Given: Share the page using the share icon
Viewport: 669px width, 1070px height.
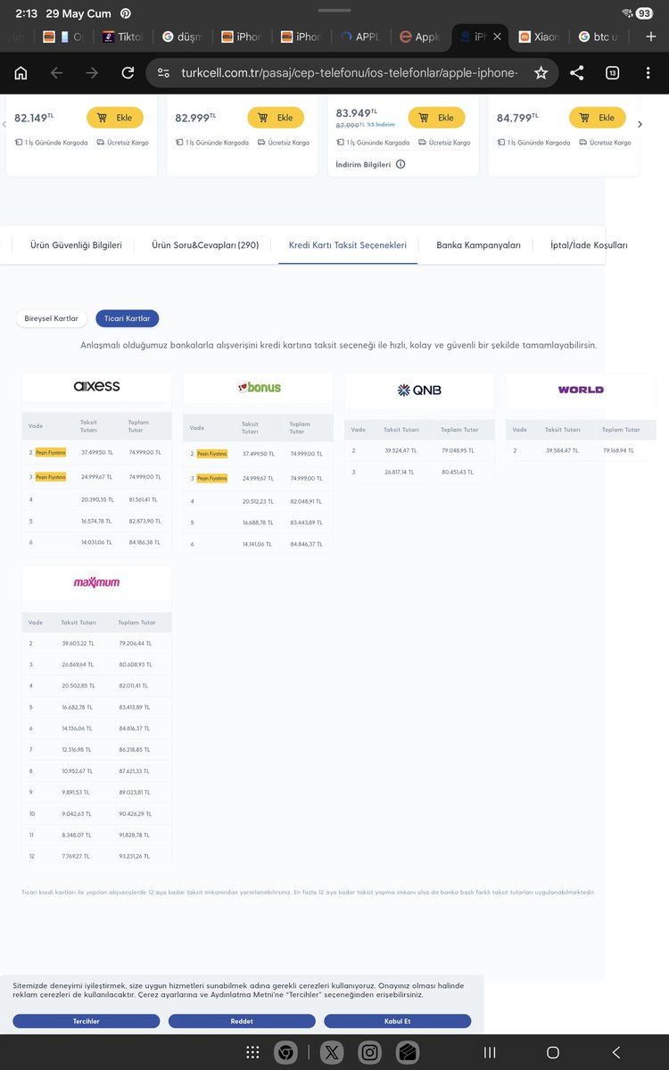Looking at the screenshot, I should coord(576,73).
